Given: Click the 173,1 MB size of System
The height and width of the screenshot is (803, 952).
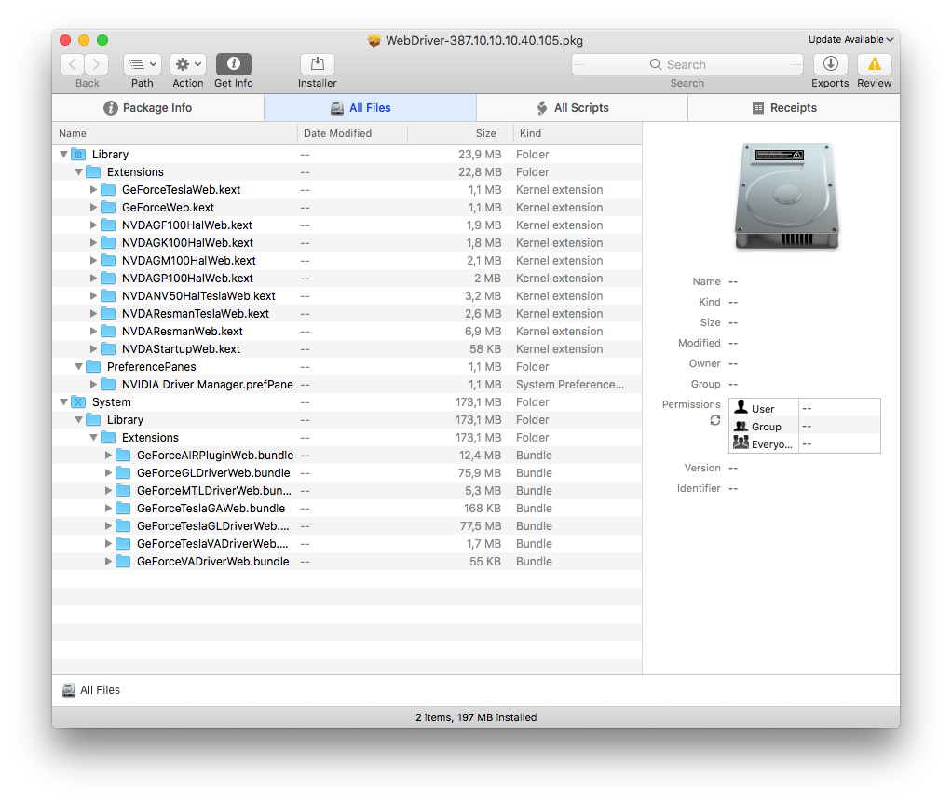Looking at the screenshot, I should coord(479,401).
